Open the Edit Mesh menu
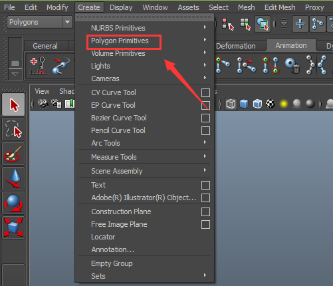The width and height of the screenshot is (333, 286). (280, 7)
